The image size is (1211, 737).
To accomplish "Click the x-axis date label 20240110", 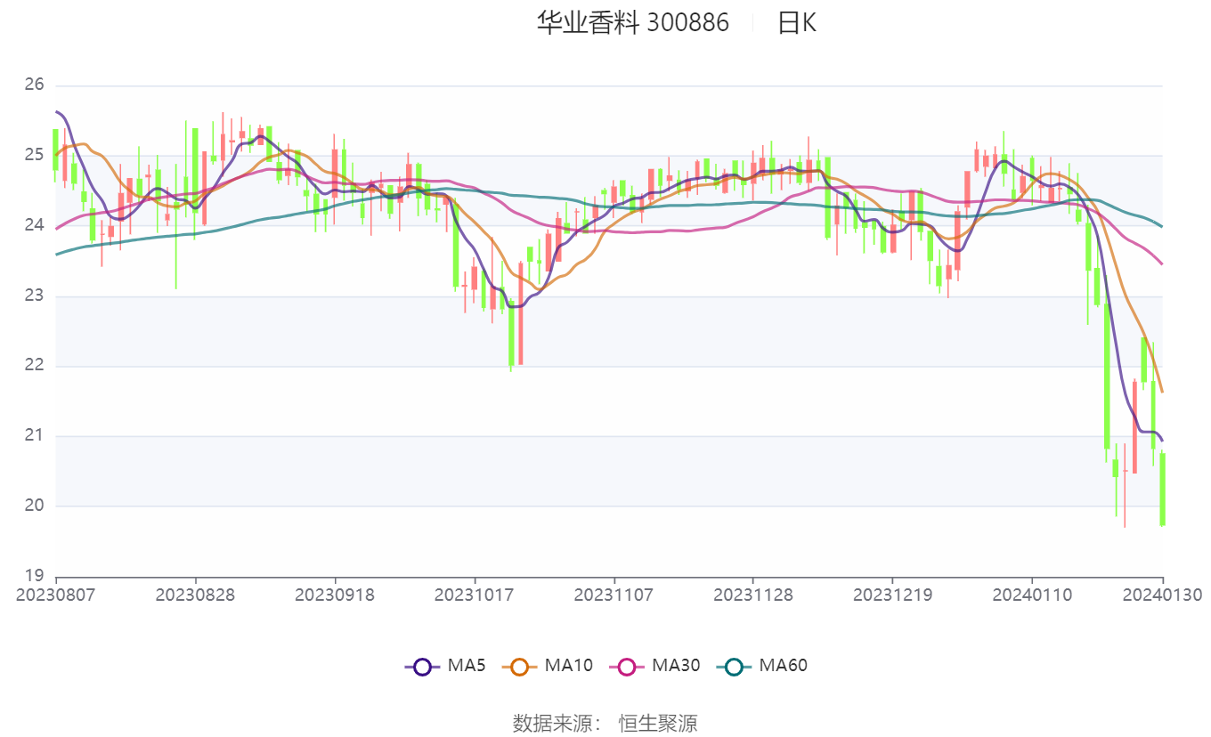I will (x=1032, y=595).
